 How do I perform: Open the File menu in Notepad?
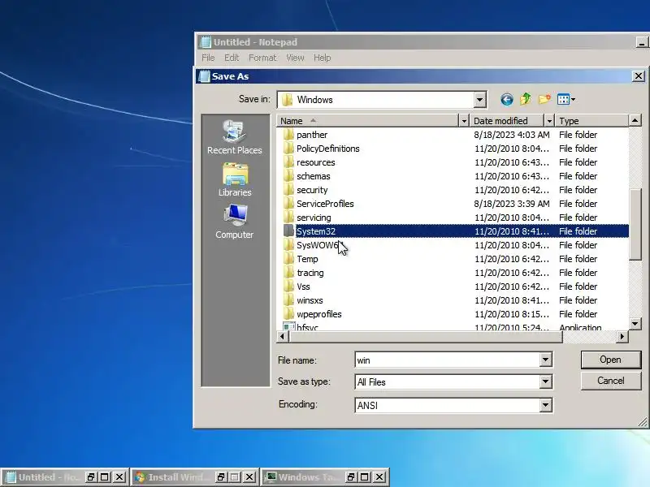coord(208,58)
